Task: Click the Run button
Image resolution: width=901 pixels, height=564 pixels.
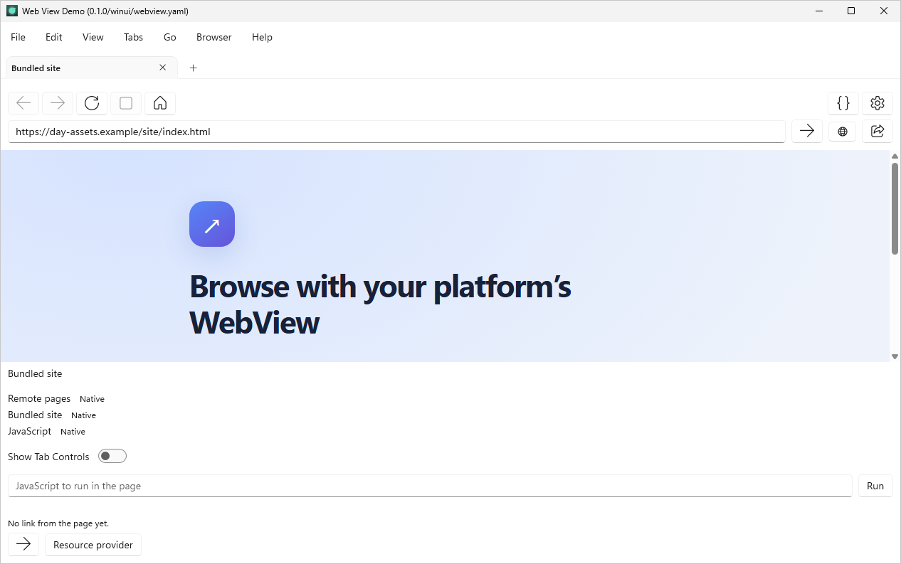Action: (875, 486)
